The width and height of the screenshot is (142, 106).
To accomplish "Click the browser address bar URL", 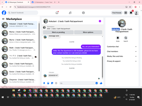I will 34,7.
